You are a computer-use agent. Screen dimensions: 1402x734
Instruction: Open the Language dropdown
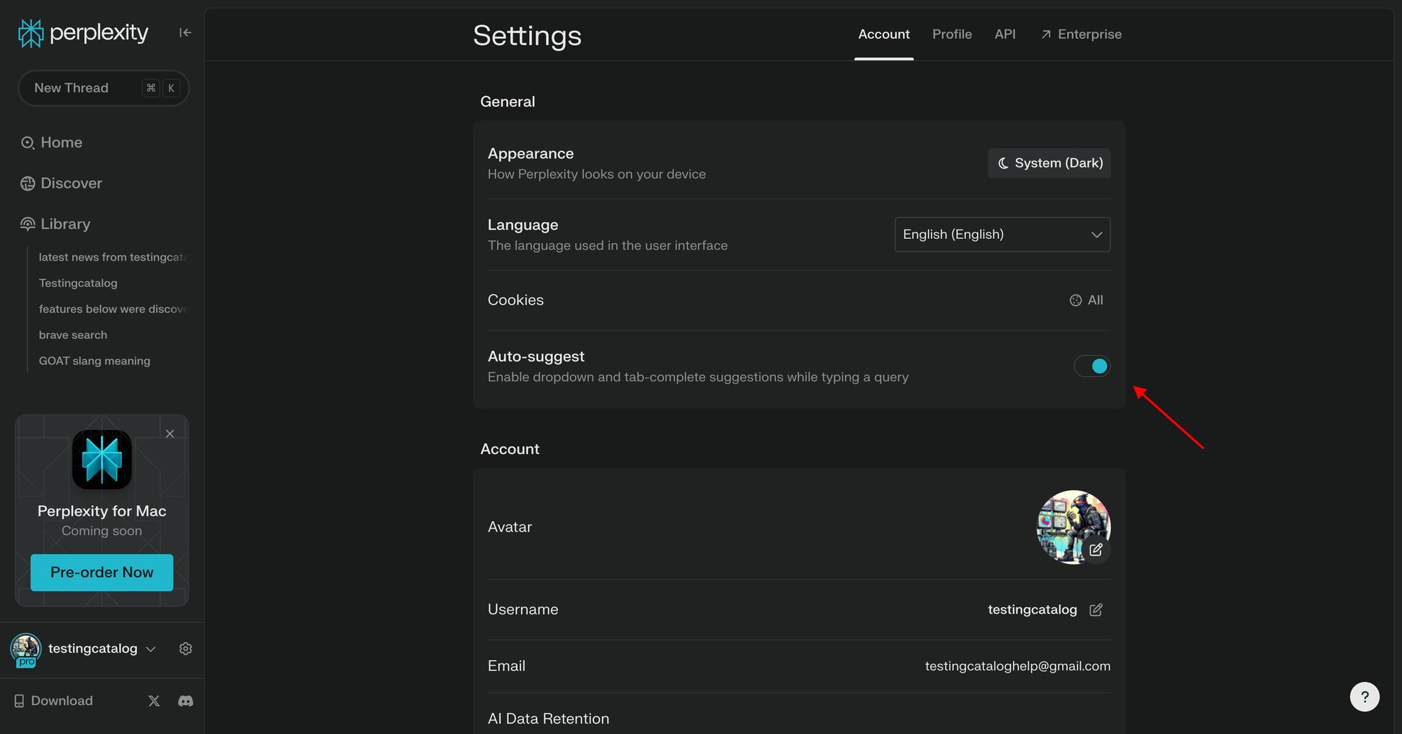pyautogui.click(x=1002, y=235)
